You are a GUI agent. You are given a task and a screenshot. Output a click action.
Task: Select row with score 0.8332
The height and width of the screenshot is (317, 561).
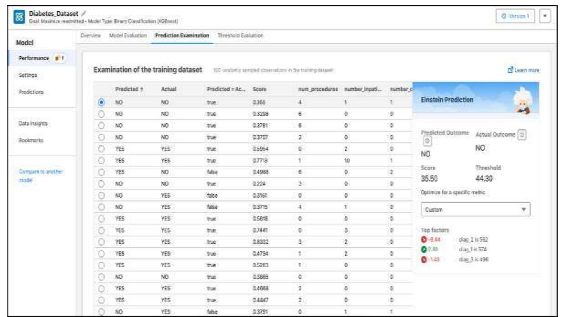coord(101,242)
